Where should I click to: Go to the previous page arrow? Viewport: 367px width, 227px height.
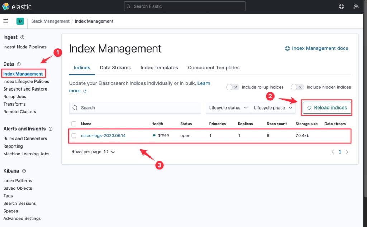(332, 152)
